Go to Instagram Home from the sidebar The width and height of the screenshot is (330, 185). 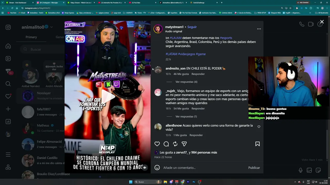coord(8,46)
